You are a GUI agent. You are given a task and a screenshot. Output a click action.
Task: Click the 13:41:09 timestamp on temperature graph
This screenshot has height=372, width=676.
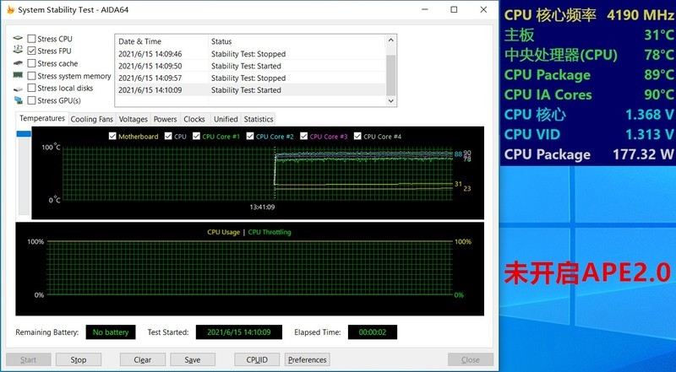pyautogui.click(x=262, y=208)
